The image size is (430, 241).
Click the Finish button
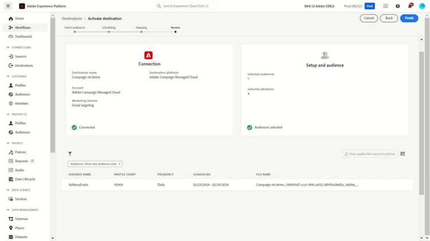[409, 18]
